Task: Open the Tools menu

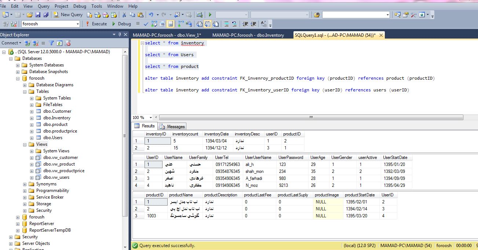Action: [97, 6]
